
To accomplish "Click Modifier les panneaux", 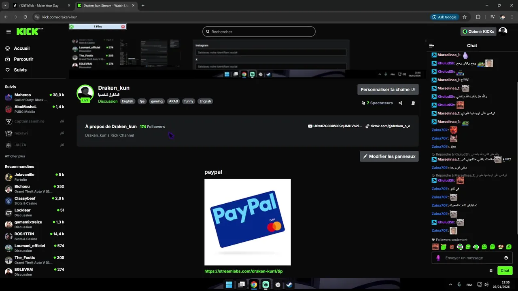I will 389,156.
